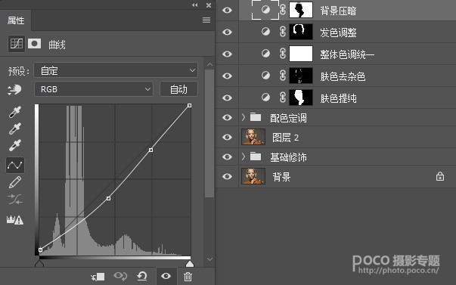Open the Properties panel menu
Screen dimensions: 456x285
pos(206,20)
